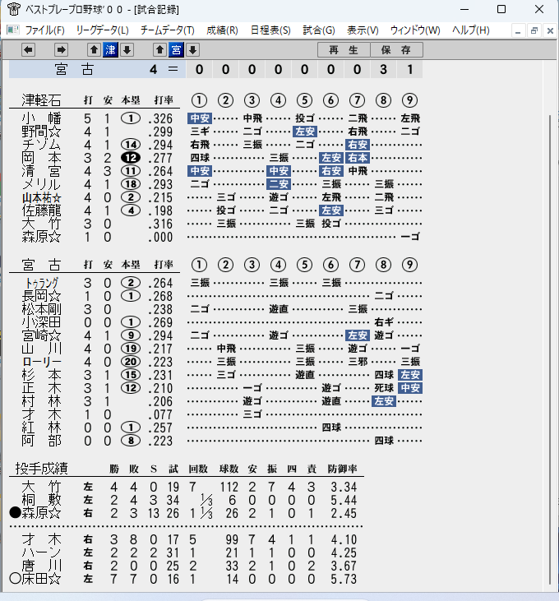Click the down arrow after 宮 team button
The image size is (559, 601).
[192, 50]
